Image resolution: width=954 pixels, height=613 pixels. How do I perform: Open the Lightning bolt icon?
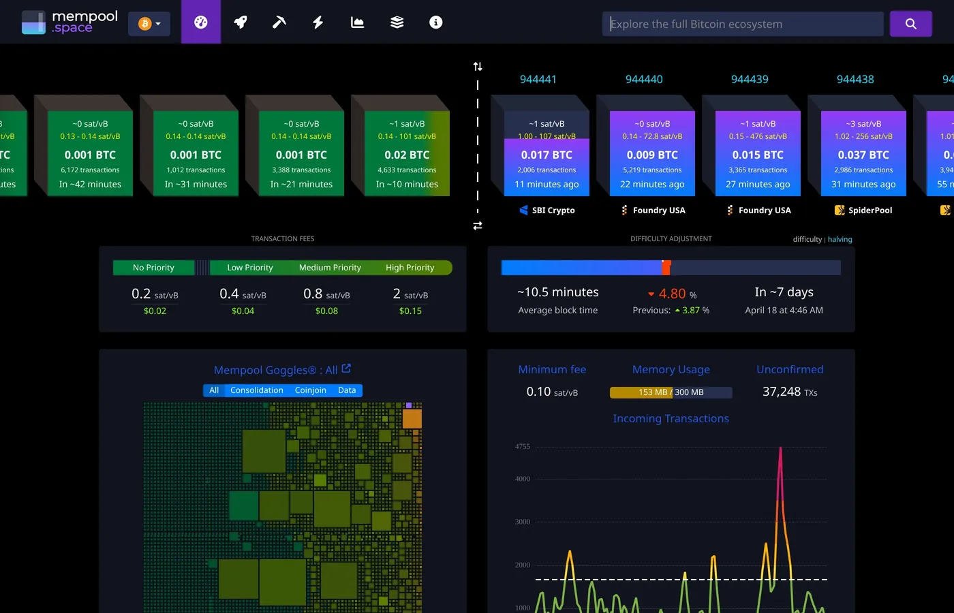(x=318, y=22)
